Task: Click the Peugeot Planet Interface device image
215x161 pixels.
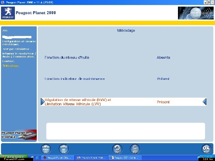Action: coord(19,135)
